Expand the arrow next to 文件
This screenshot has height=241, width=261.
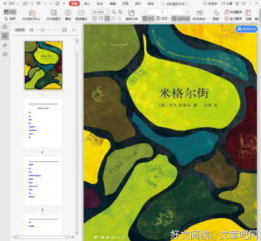[x=18, y=4]
